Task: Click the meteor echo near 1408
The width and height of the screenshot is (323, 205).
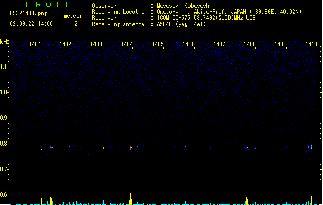Action: tap(246, 148)
